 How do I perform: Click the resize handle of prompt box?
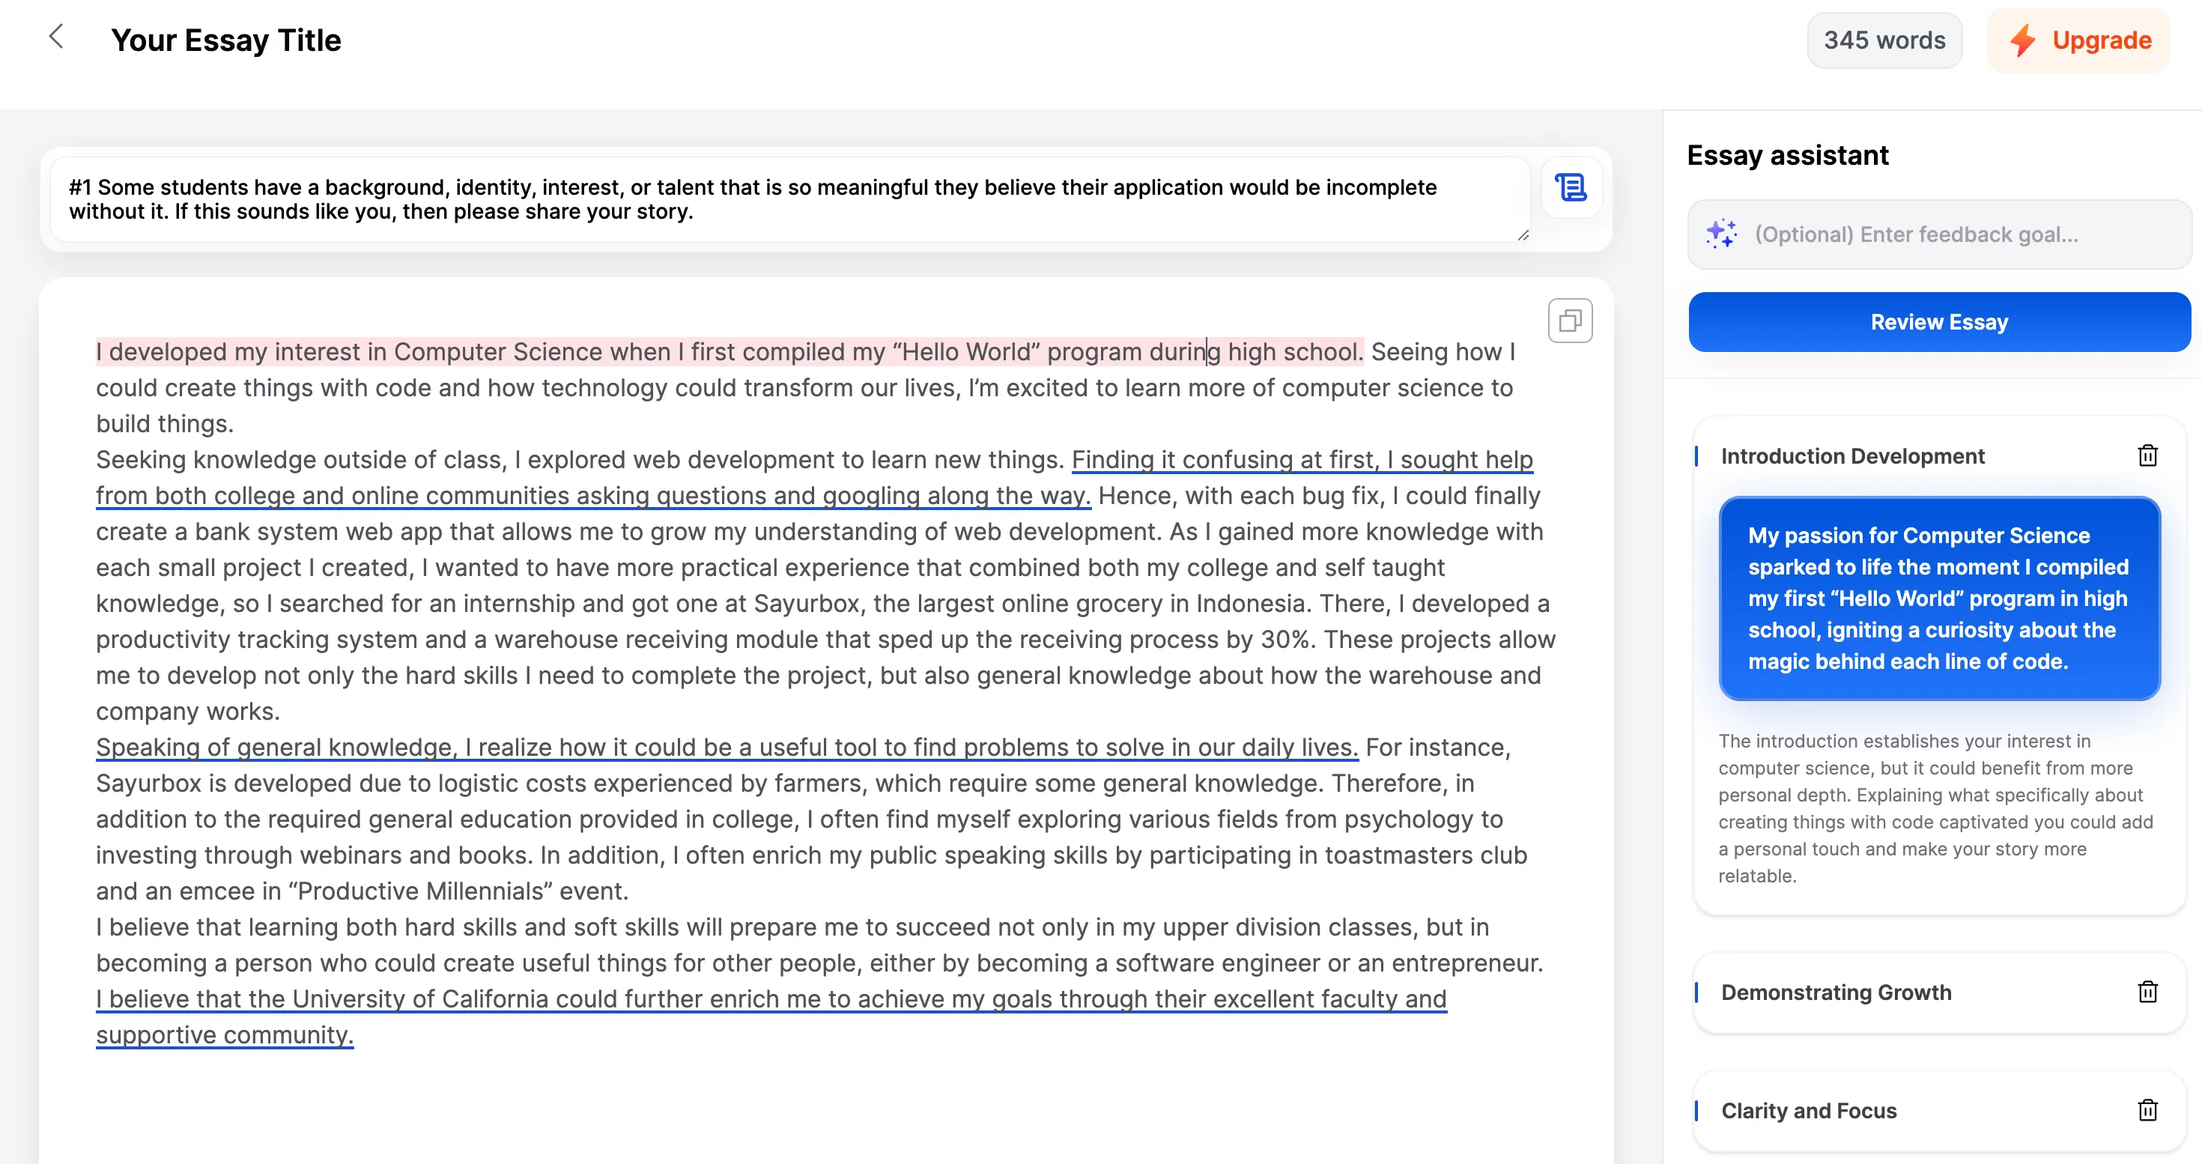tap(1523, 235)
